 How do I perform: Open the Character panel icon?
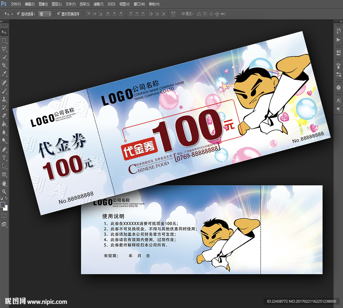338,101
